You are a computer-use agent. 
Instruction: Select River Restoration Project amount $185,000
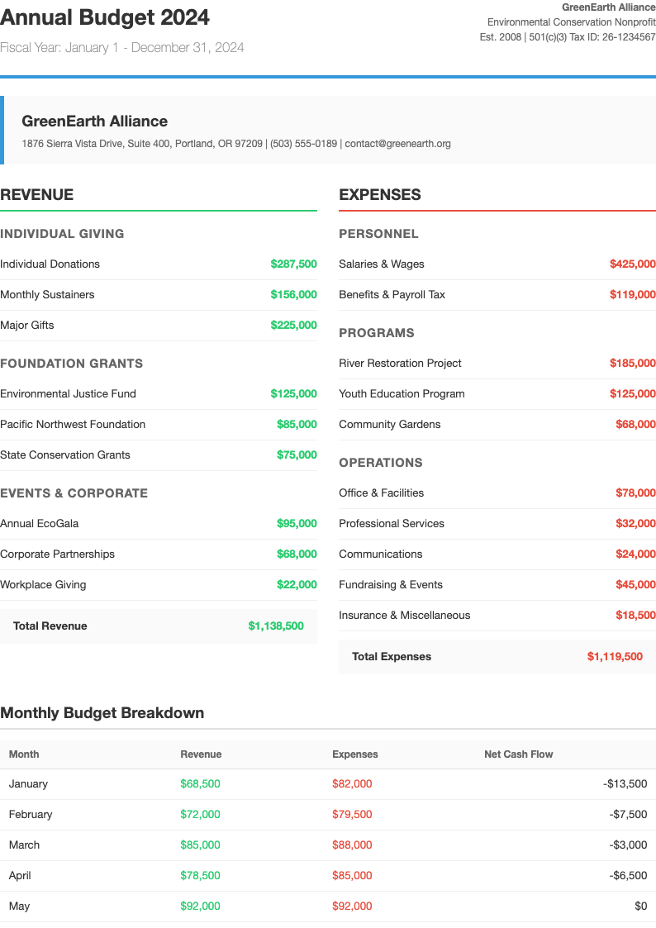pyautogui.click(x=632, y=364)
